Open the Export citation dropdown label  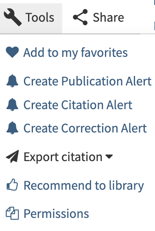coord(63,157)
